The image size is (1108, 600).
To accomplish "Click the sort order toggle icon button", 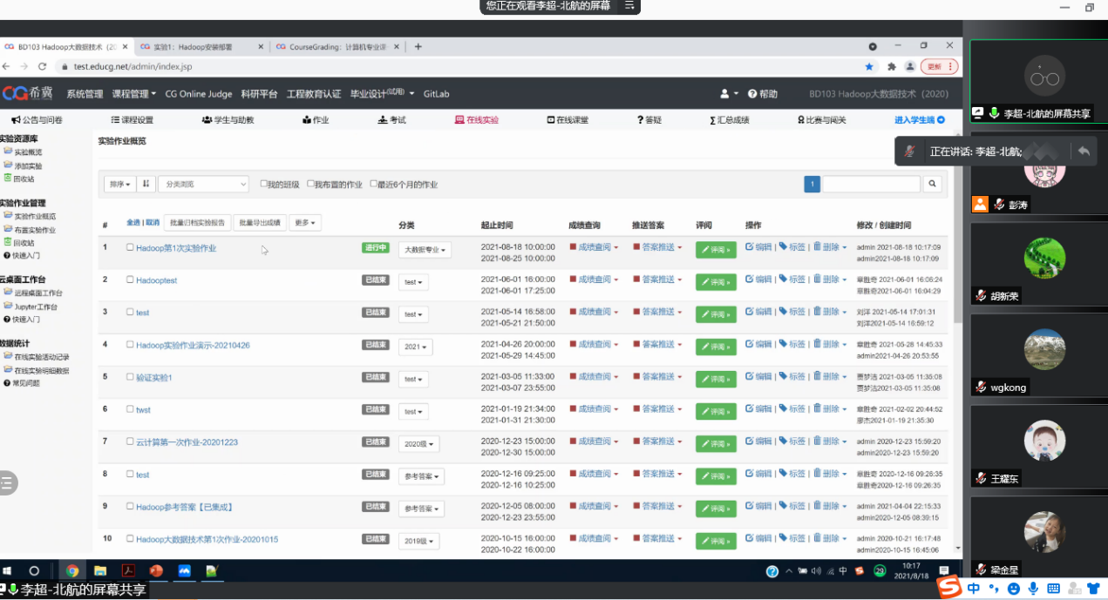I will pyautogui.click(x=146, y=184).
